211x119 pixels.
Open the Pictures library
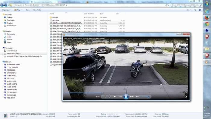click(x=9, y=40)
